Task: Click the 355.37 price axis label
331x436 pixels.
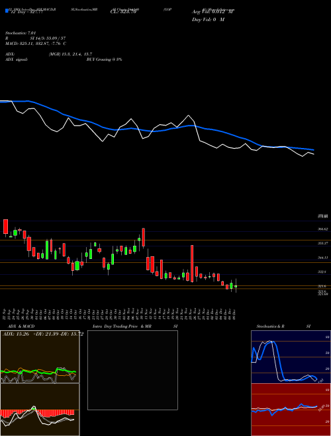Action: pos(322,243)
